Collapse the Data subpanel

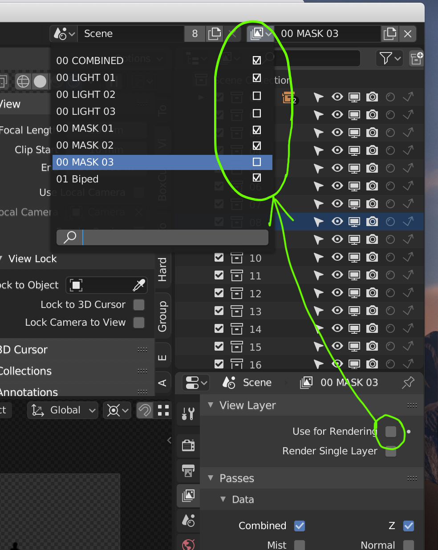click(x=223, y=499)
